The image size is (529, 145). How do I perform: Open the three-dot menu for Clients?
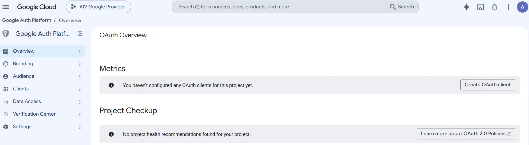coord(80,89)
